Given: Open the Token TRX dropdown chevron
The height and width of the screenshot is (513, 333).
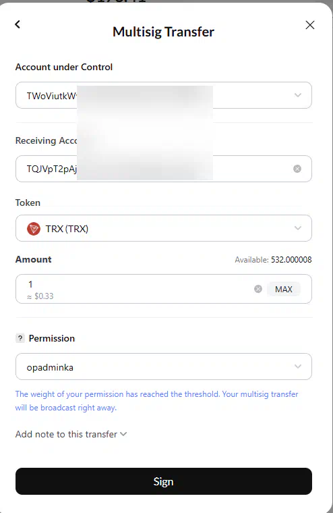Looking at the screenshot, I should pyautogui.click(x=298, y=228).
